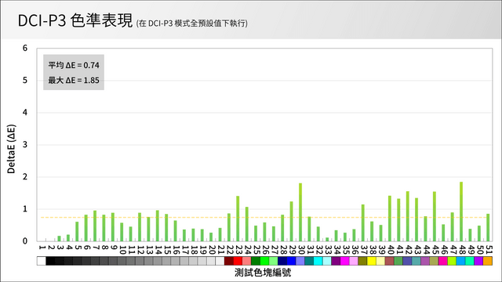Select the yellow swatch for patch 38
The height and width of the screenshot is (282, 502).
tap(372, 261)
